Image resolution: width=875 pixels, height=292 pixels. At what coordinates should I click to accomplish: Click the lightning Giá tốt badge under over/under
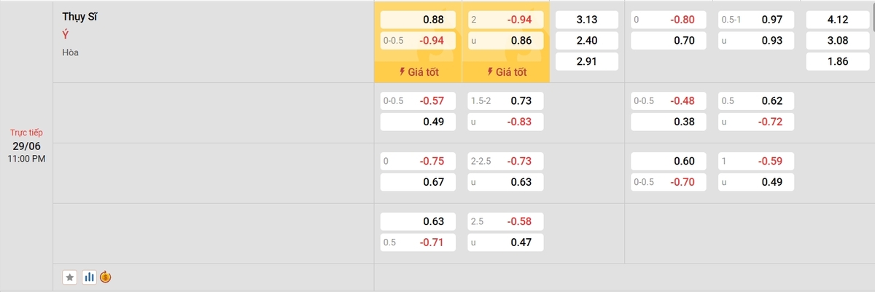coord(505,72)
